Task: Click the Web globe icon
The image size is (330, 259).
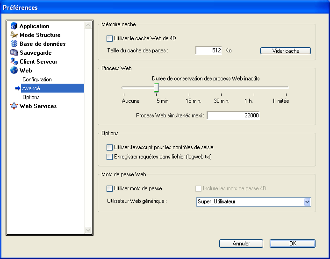Action: pyautogui.click(x=14, y=71)
